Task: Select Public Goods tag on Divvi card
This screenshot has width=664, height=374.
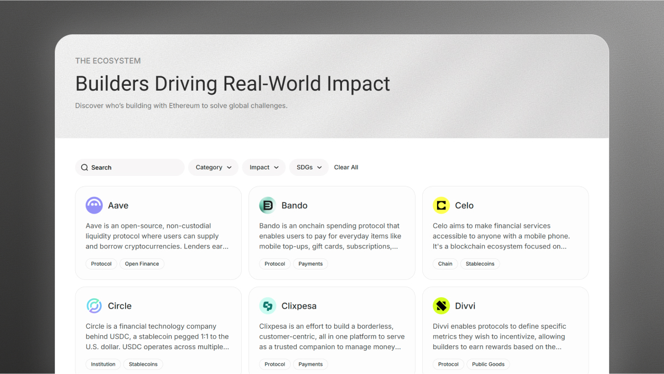Action: [489, 364]
